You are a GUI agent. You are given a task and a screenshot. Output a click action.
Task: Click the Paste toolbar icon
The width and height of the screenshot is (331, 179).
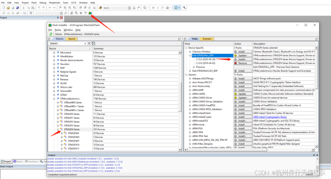(x=33, y=8)
